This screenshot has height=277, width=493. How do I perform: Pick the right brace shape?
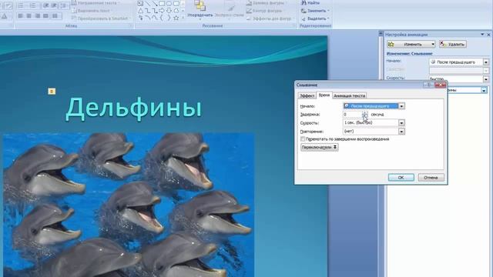169,18
